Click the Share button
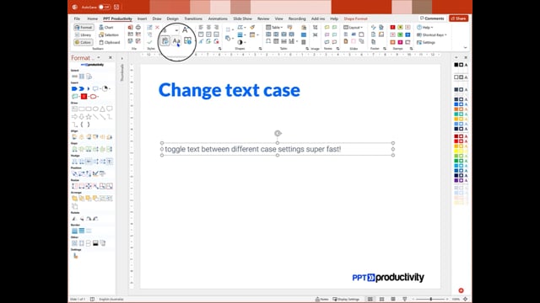Image resolution: width=540 pixels, height=303 pixels. pyautogui.click(x=458, y=19)
